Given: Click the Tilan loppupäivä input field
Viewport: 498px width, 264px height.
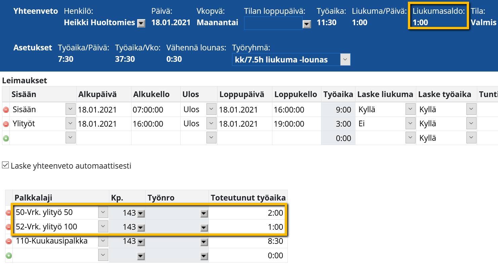Looking at the screenshot, I should pyautogui.click(x=273, y=24).
